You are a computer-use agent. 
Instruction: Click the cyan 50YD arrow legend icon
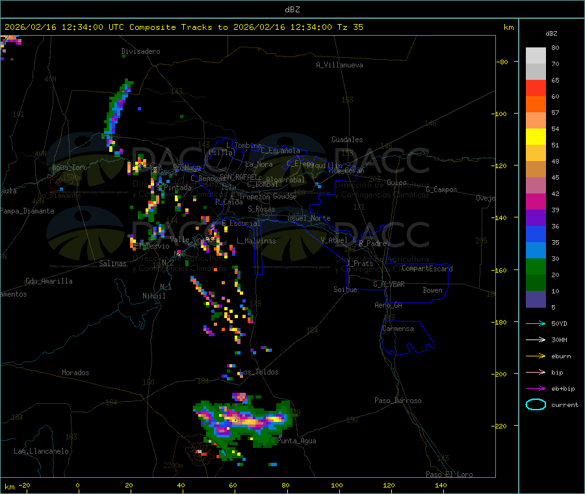click(x=536, y=323)
